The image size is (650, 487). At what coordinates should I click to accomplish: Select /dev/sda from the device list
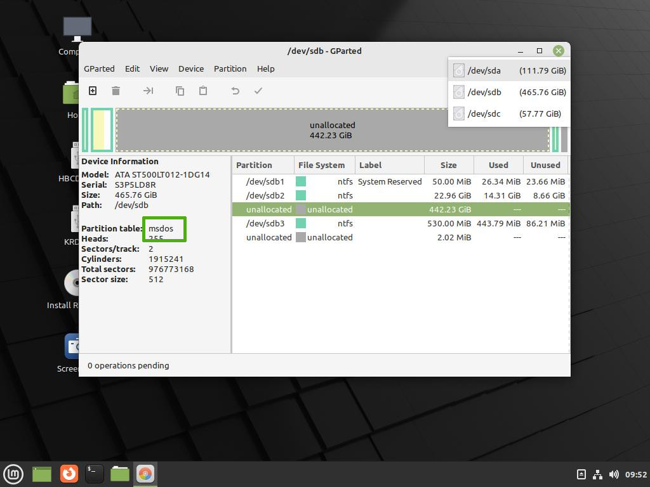[509, 70]
